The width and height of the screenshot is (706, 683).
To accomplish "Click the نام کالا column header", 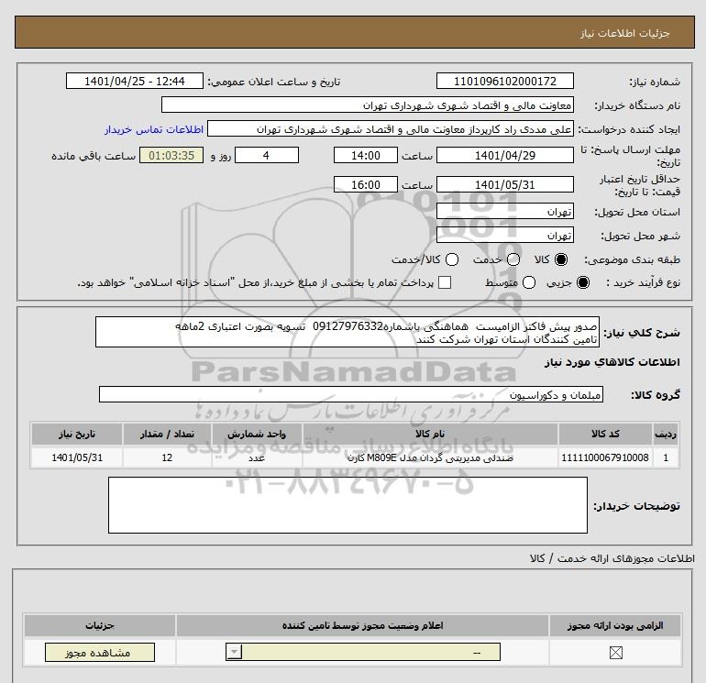I will tap(430, 434).
